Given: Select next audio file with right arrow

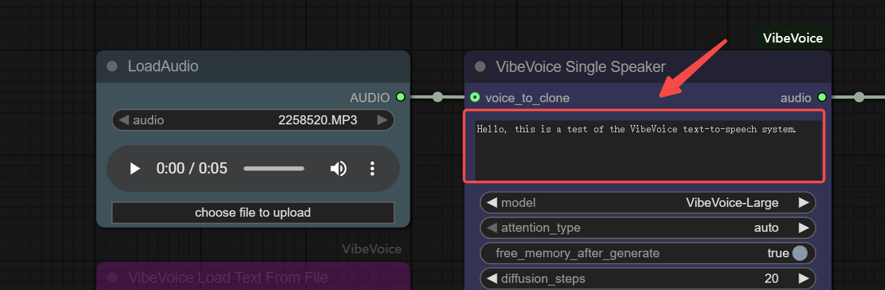Looking at the screenshot, I should tap(382, 120).
